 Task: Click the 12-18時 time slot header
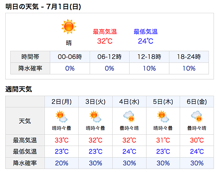click(x=149, y=57)
